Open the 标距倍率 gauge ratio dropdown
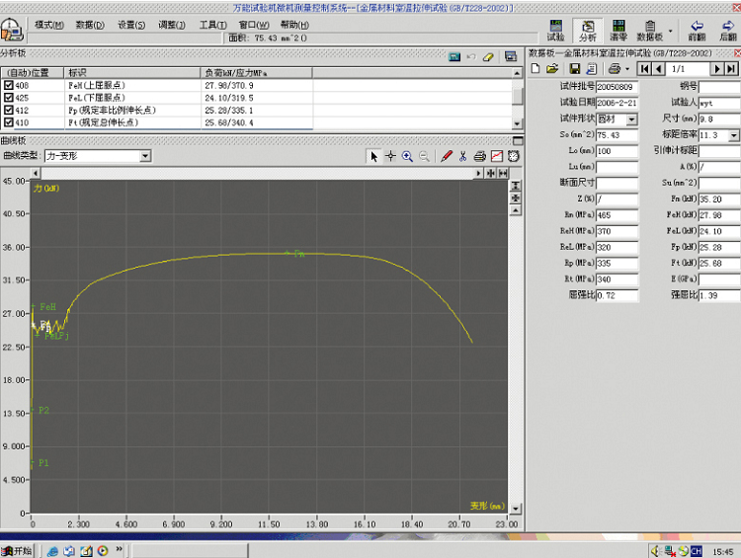The image size is (741, 558). [x=733, y=135]
